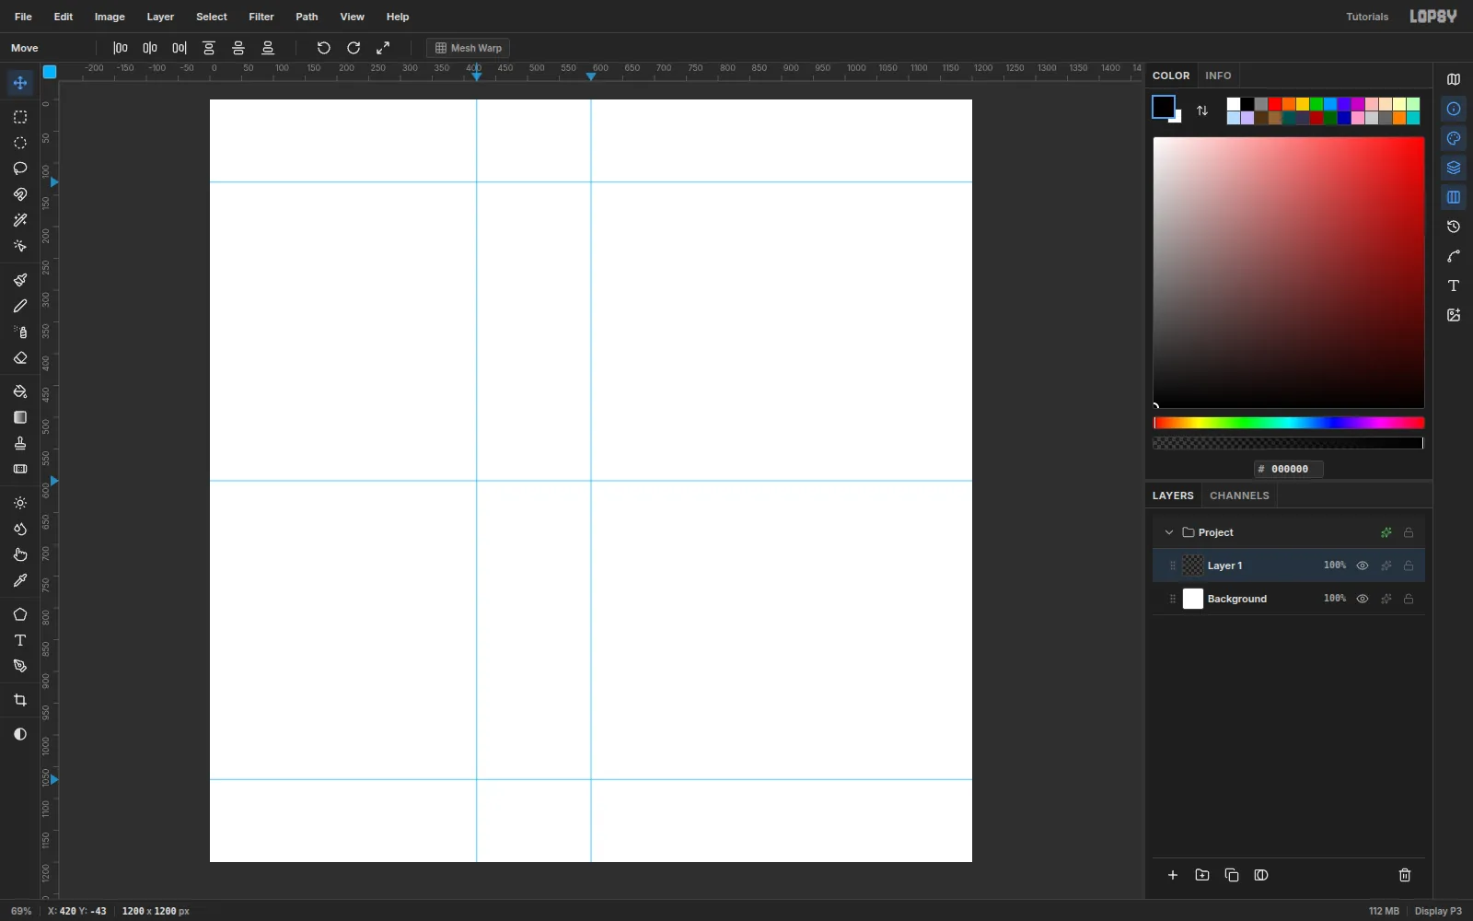
Task: Toggle the Info panel icon in sidebar
Action: coord(1454,109)
